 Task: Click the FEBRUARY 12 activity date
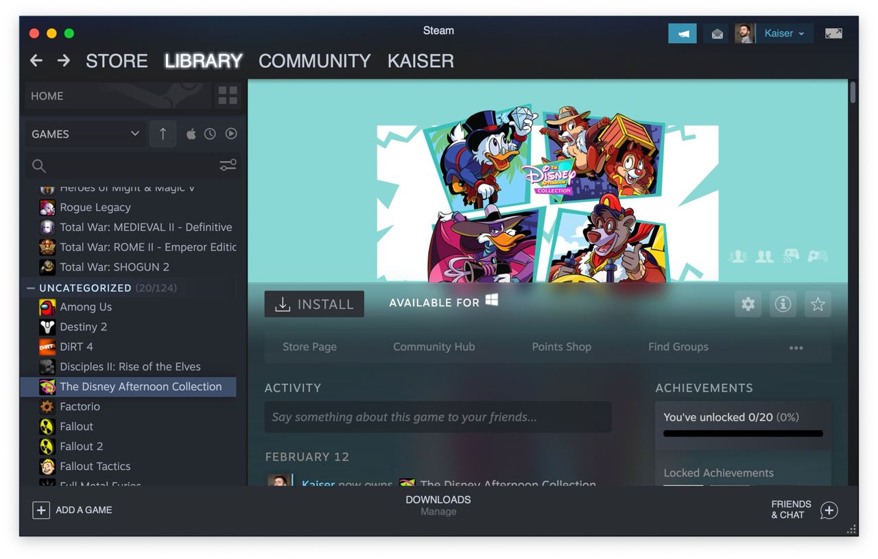coord(307,457)
